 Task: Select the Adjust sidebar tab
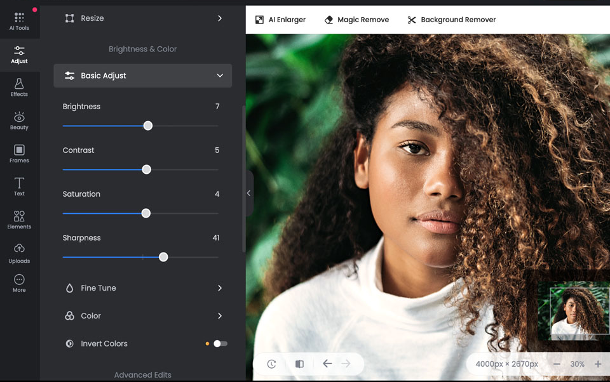tap(19, 55)
